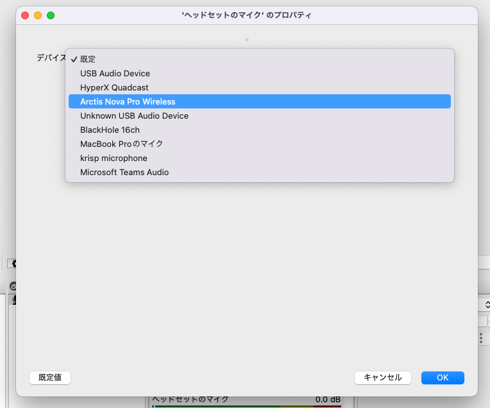This screenshot has height=408, width=490.
Task: Minimize the dialog with yellow button
Action: pos(38,15)
